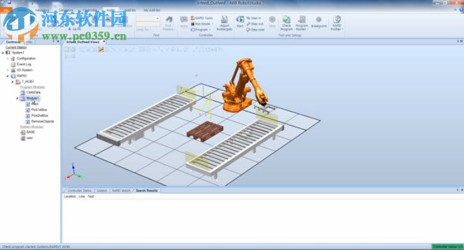
Task: Open the Program Pointer menu
Action: point(302,23)
